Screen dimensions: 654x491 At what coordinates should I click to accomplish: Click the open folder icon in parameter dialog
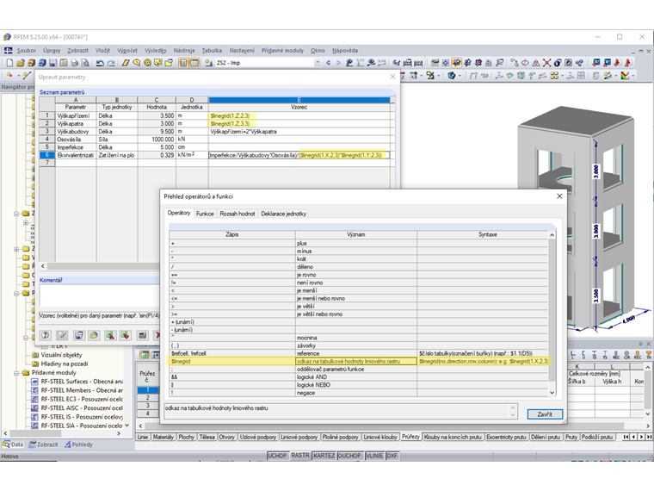tap(94, 335)
